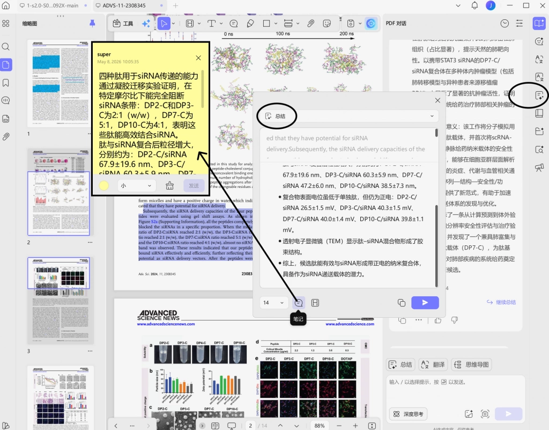Image resolution: width=549 pixels, height=430 pixels.
Task: Open the sticker tool
Action: coord(327,24)
